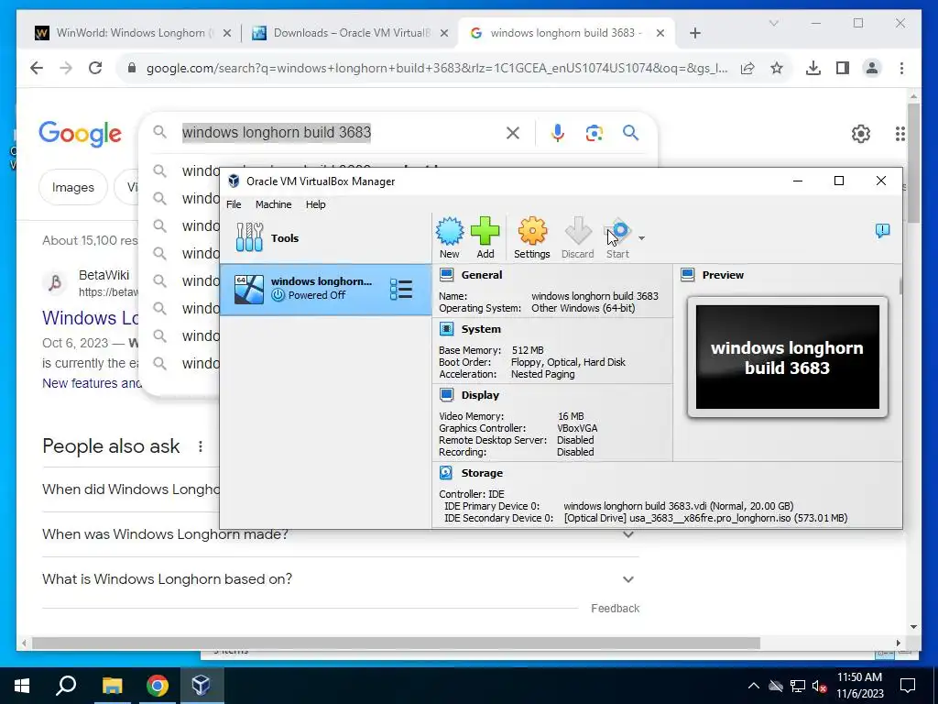Open the Machine menu
Viewport: 938px width, 704px height.
tap(273, 204)
